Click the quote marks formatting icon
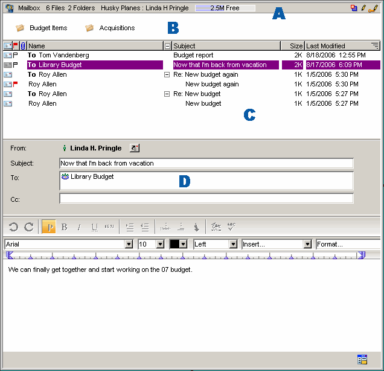The image size is (384, 371). pyautogui.click(x=109, y=227)
